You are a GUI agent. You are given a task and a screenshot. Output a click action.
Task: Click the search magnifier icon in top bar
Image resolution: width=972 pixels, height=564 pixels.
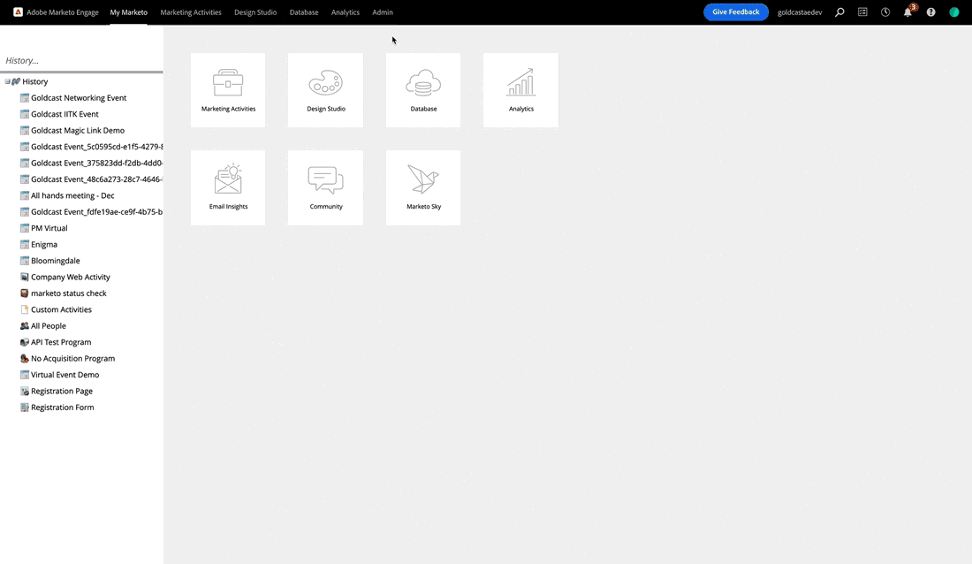tap(839, 11)
